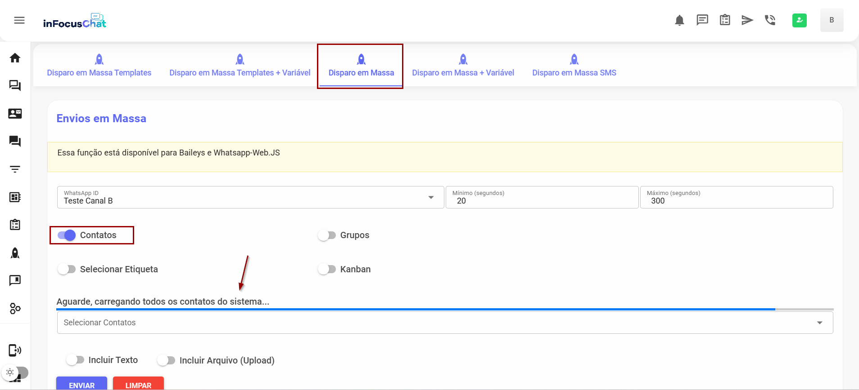
Task: Open the hamburger navigation menu
Action: (x=19, y=20)
